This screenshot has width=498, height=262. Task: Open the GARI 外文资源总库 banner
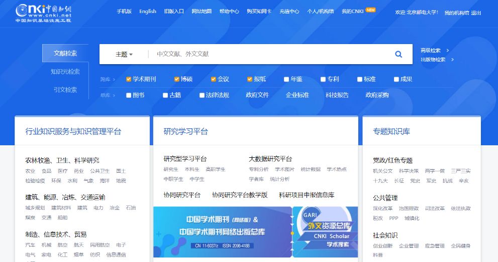(x=325, y=231)
